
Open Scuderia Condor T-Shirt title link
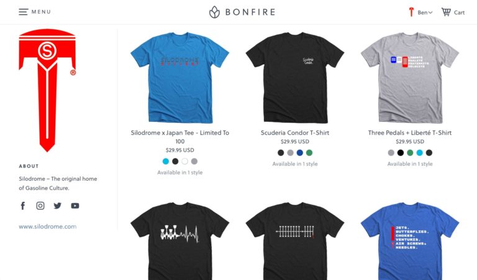pyautogui.click(x=295, y=133)
